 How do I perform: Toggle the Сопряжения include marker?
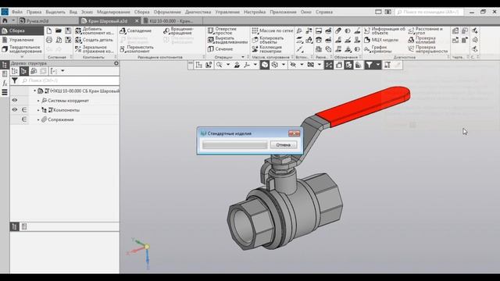pyautogui.click(x=24, y=119)
